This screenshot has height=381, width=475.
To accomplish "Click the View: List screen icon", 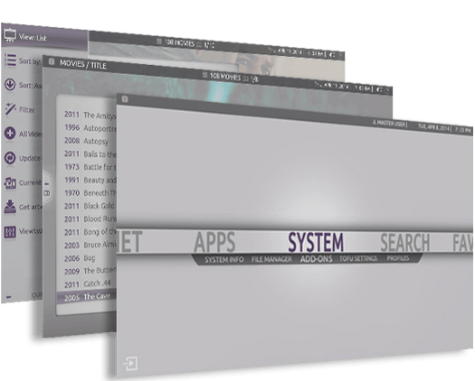I will (10, 35).
